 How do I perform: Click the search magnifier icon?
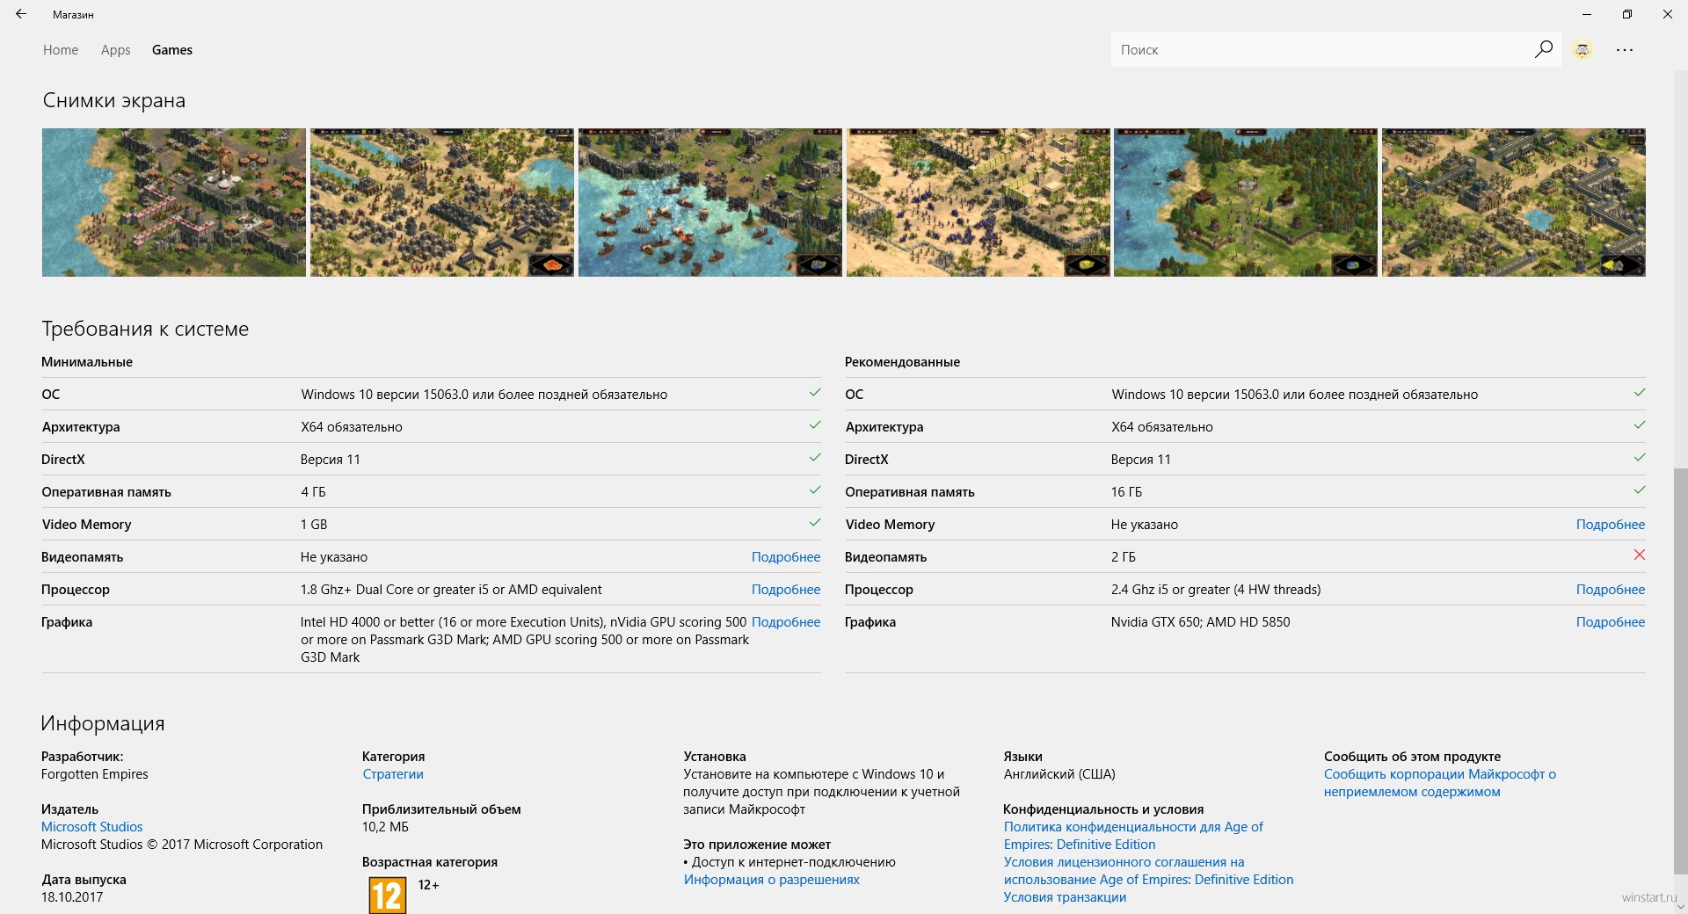(1543, 49)
